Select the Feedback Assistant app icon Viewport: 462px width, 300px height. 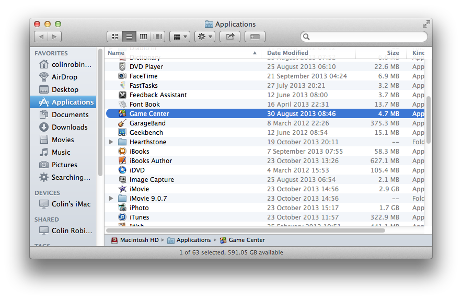[122, 95]
